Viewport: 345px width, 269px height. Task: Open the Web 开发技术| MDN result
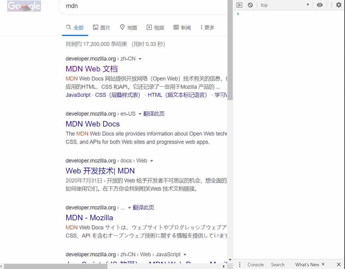pyautogui.click(x=100, y=171)
